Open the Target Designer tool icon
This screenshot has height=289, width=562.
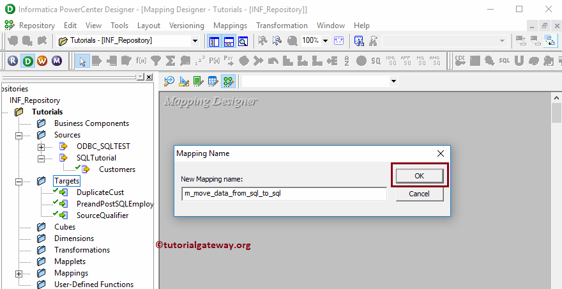tap(184, 81)
